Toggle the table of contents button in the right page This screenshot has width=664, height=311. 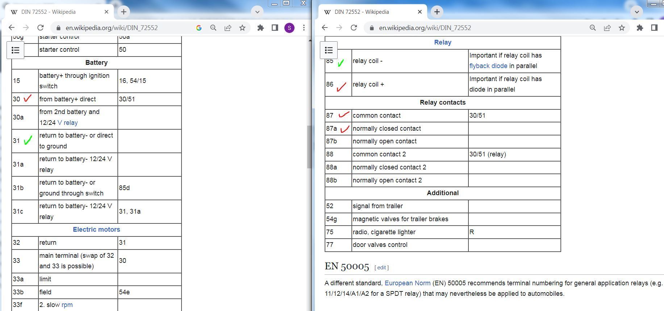[329, 50]
